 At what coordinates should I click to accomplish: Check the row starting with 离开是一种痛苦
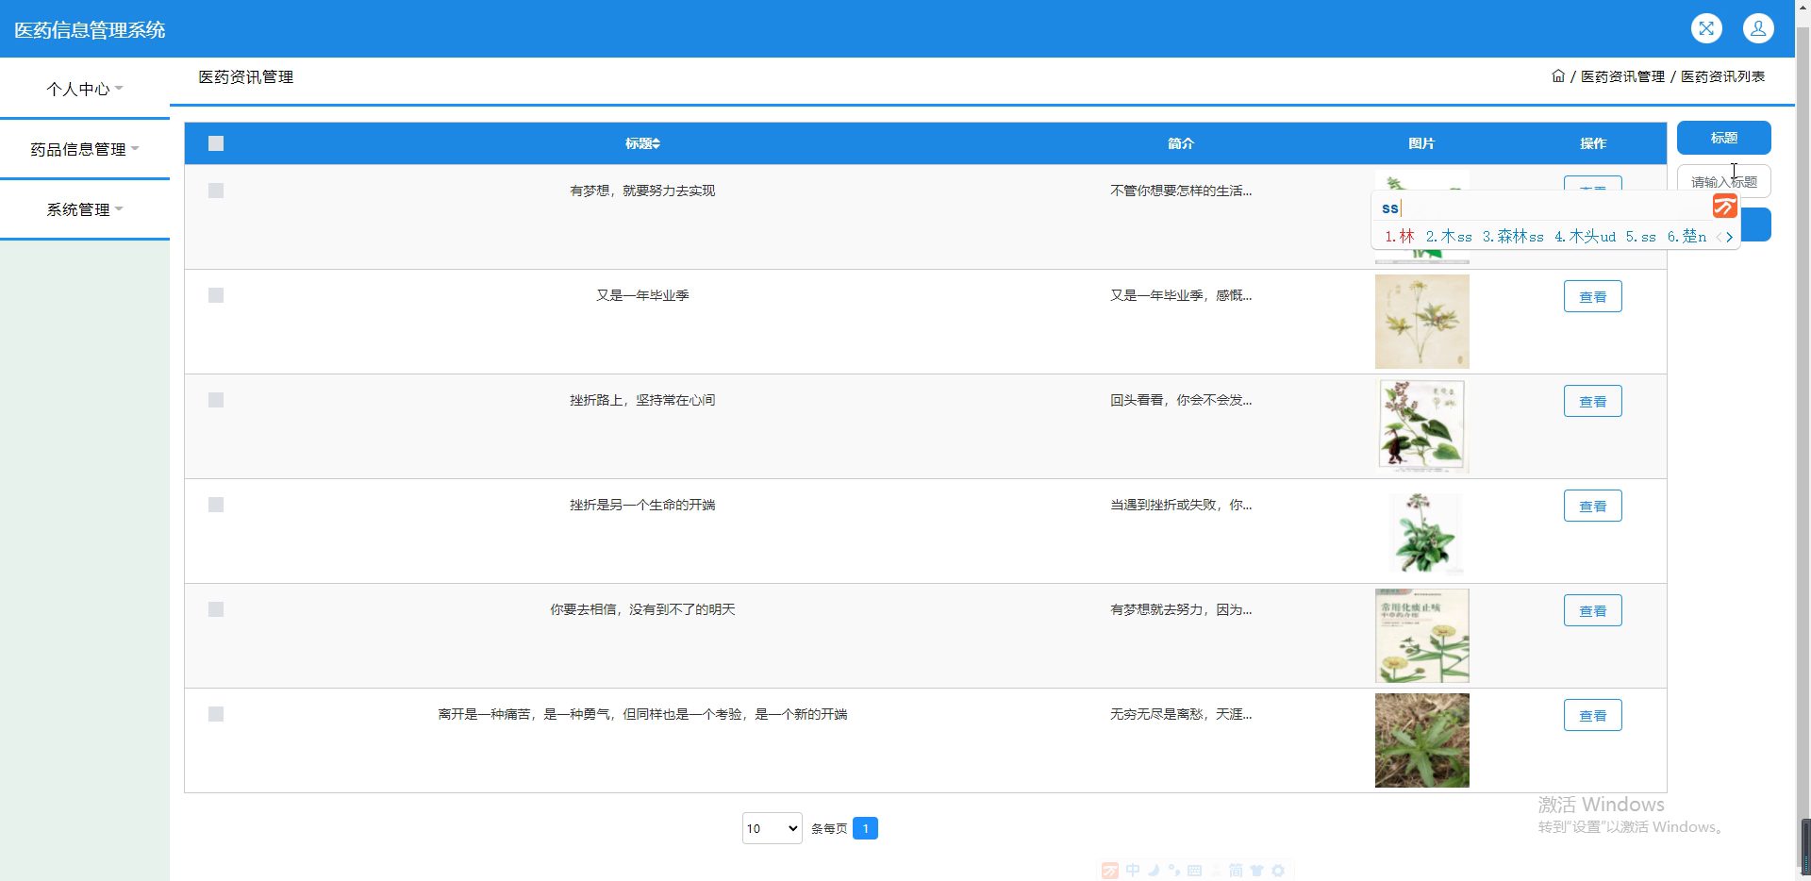pos(216,714)
